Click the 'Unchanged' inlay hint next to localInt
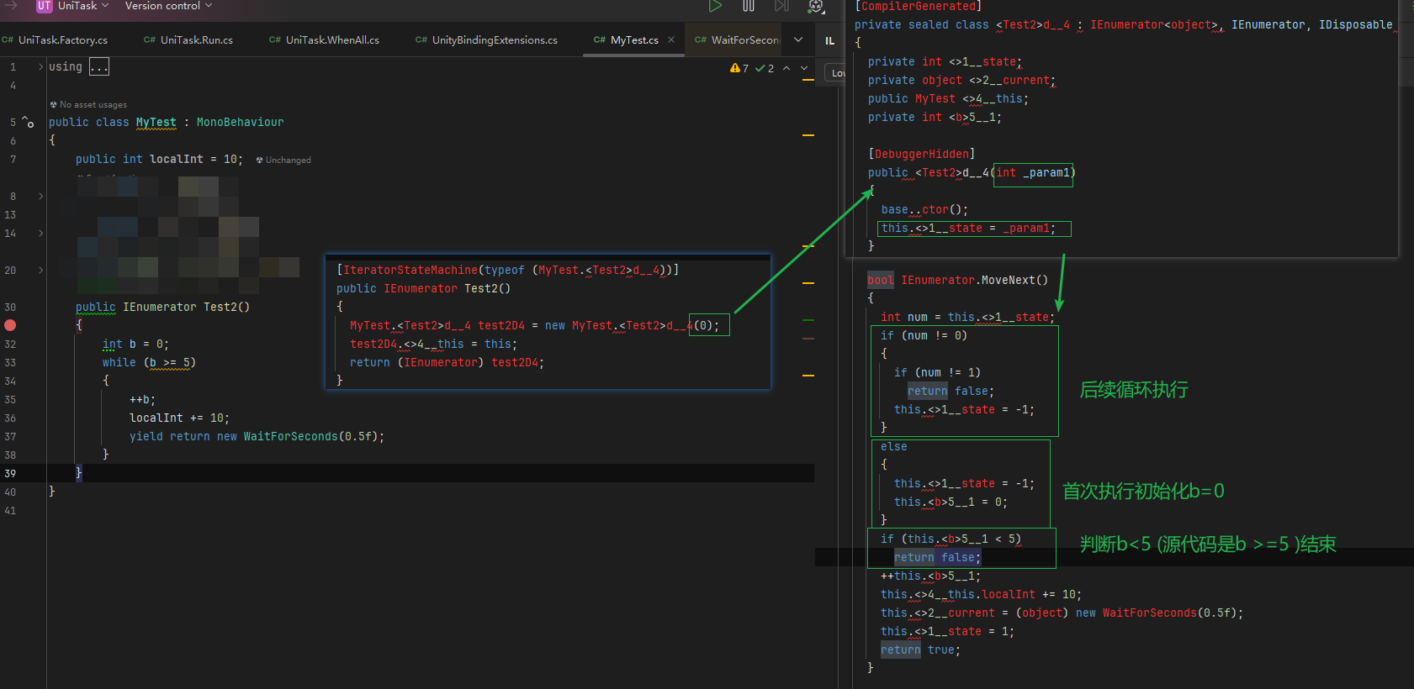The height and width of the screenshot is (689, 1414). (283, 160)
